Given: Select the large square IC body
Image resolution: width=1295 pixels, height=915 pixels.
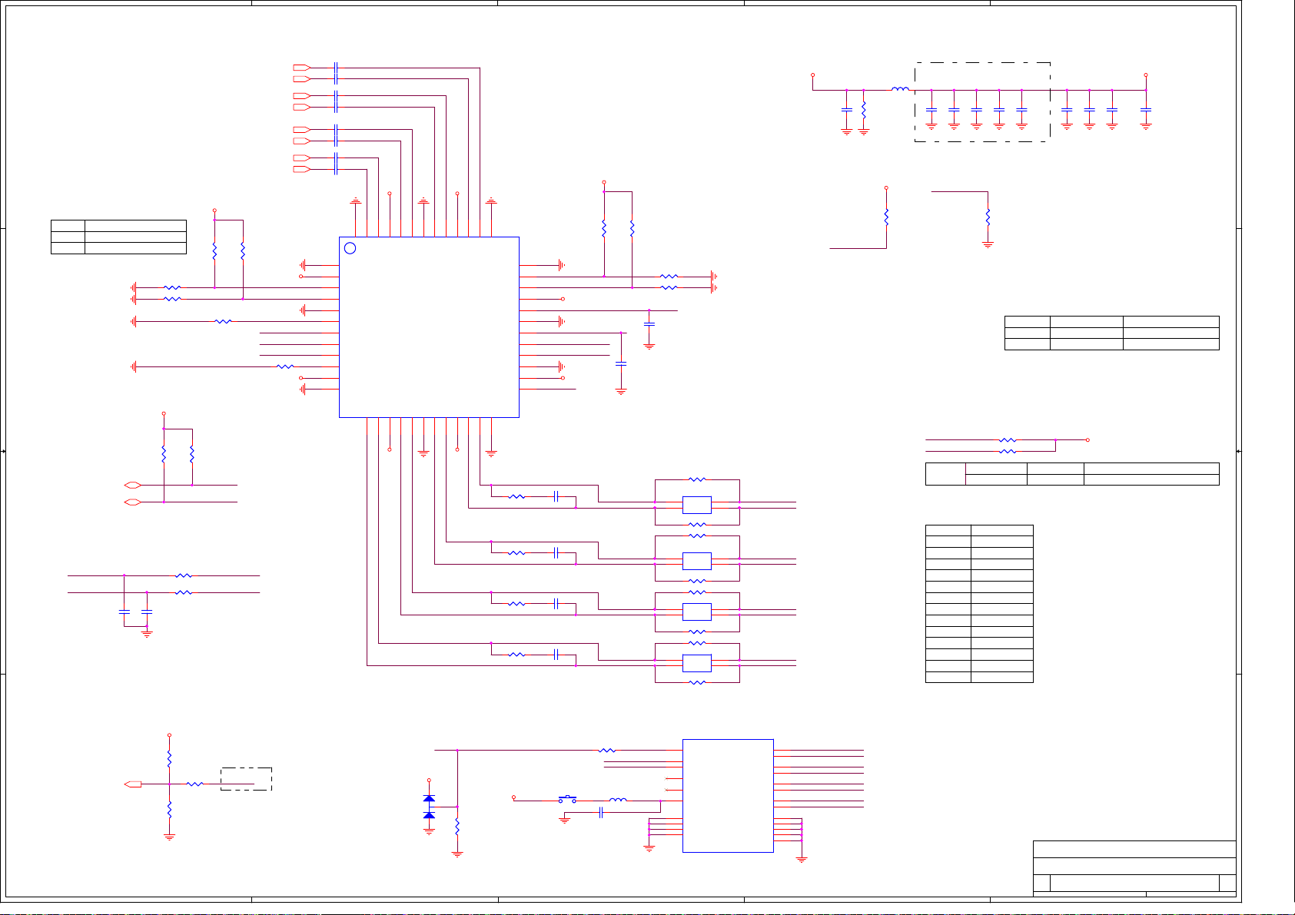Looking at the screenshot, I should click(x=429, y=327).
